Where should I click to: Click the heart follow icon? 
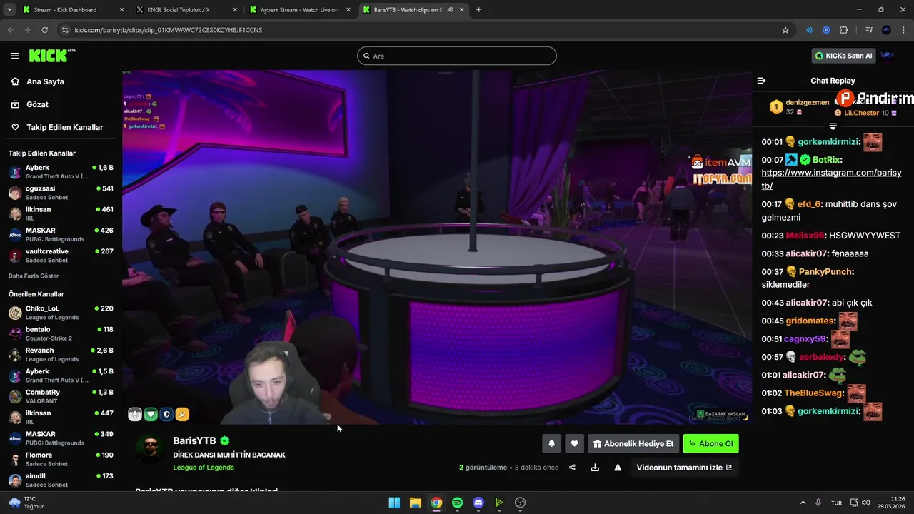(574, 444)
